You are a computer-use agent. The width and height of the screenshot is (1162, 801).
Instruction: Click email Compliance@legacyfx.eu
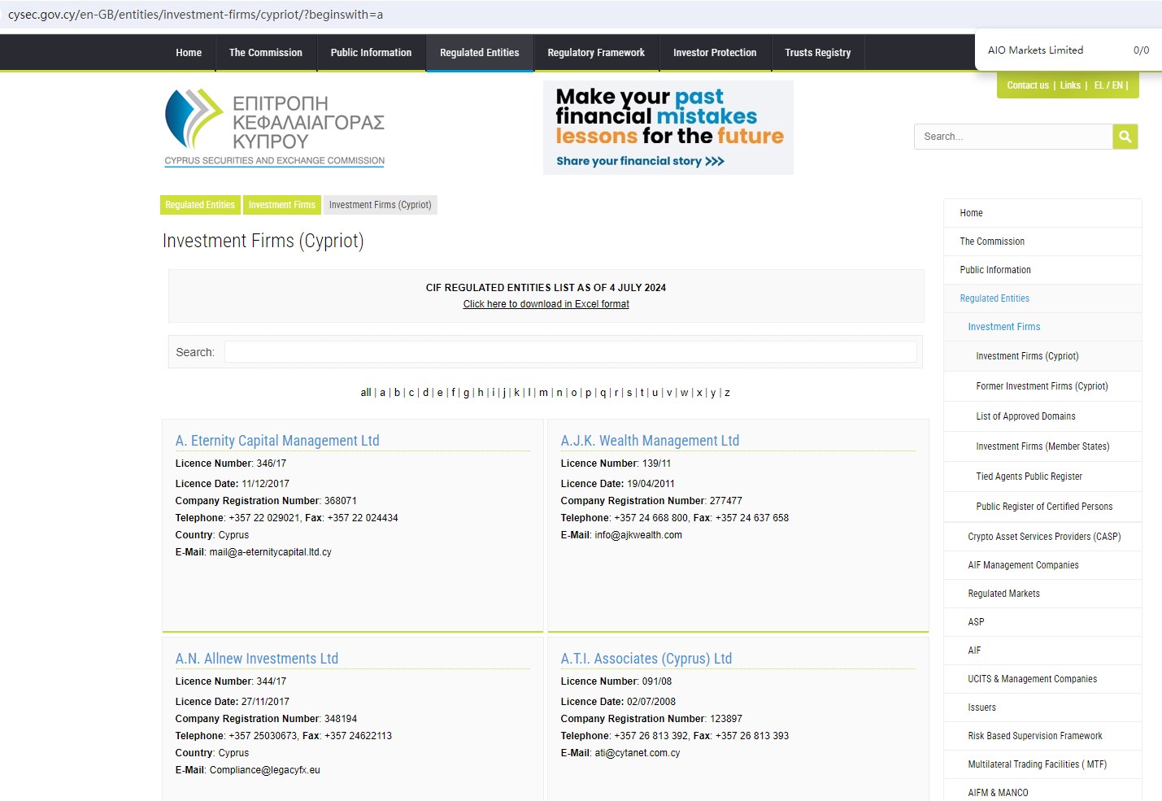(265, 770)
